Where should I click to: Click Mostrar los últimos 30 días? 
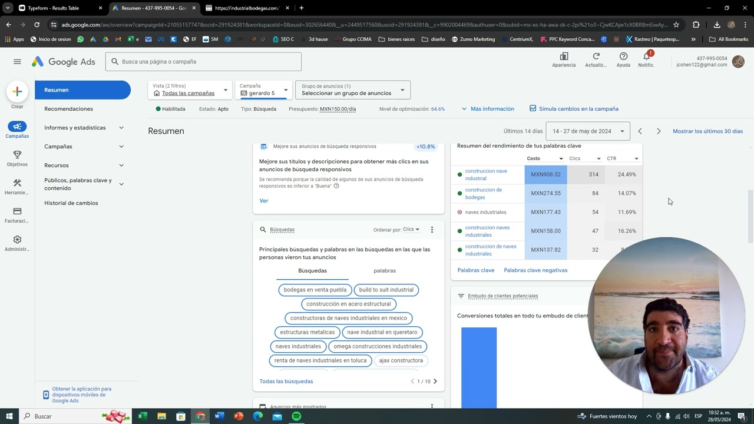point(707,131)
